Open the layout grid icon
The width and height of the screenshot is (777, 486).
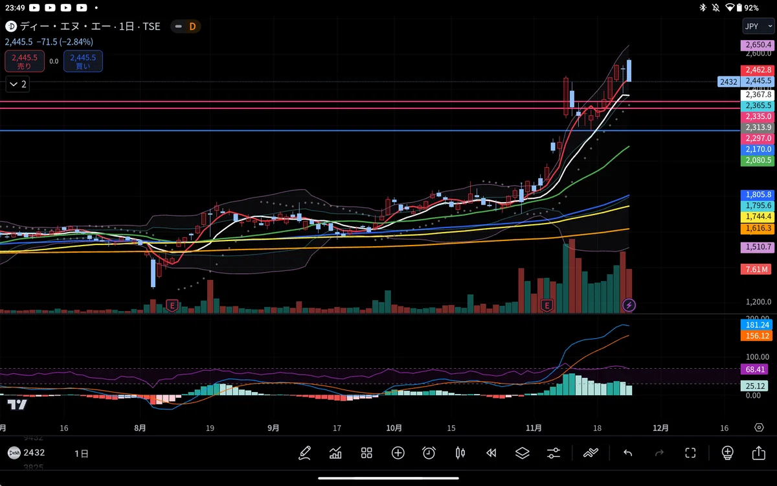point(366,453)
